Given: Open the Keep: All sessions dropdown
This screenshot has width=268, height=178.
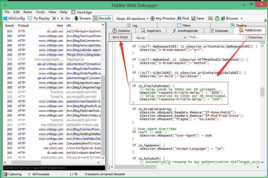Looking at the screenshot, I should (132, 19).
